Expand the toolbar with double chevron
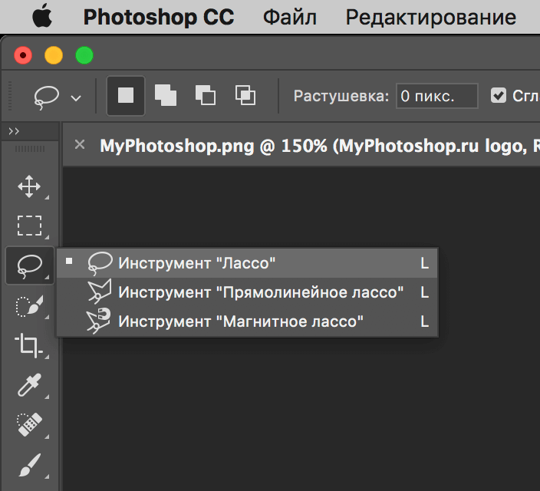Viewport: 540px width, 491px height. tap(14, 131)
